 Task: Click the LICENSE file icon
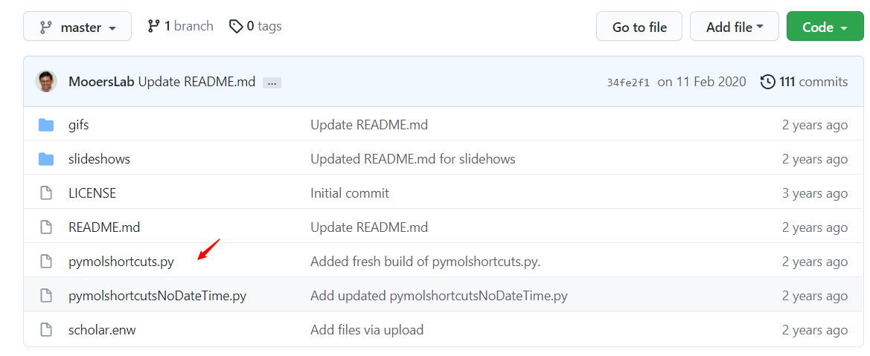[46, 193]
